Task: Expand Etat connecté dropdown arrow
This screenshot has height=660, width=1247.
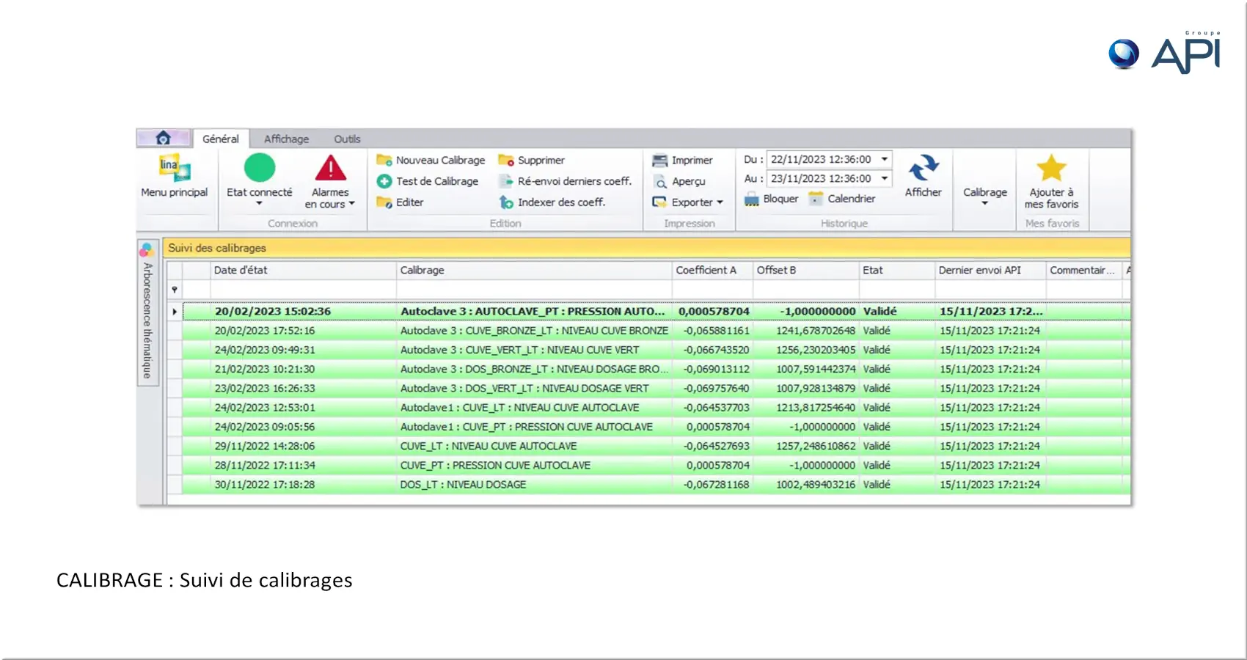Action: pos(259,204)
